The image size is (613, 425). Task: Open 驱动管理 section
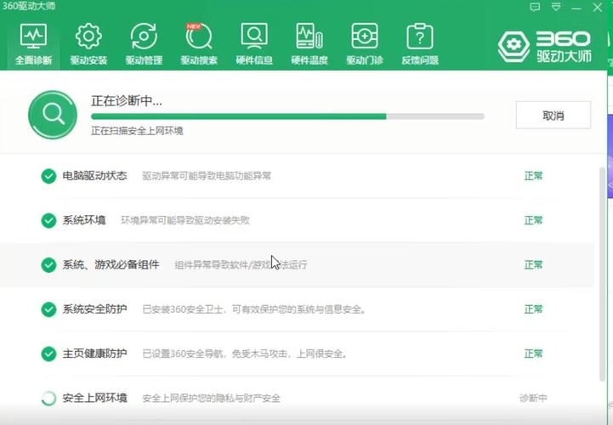coord(144,44)
